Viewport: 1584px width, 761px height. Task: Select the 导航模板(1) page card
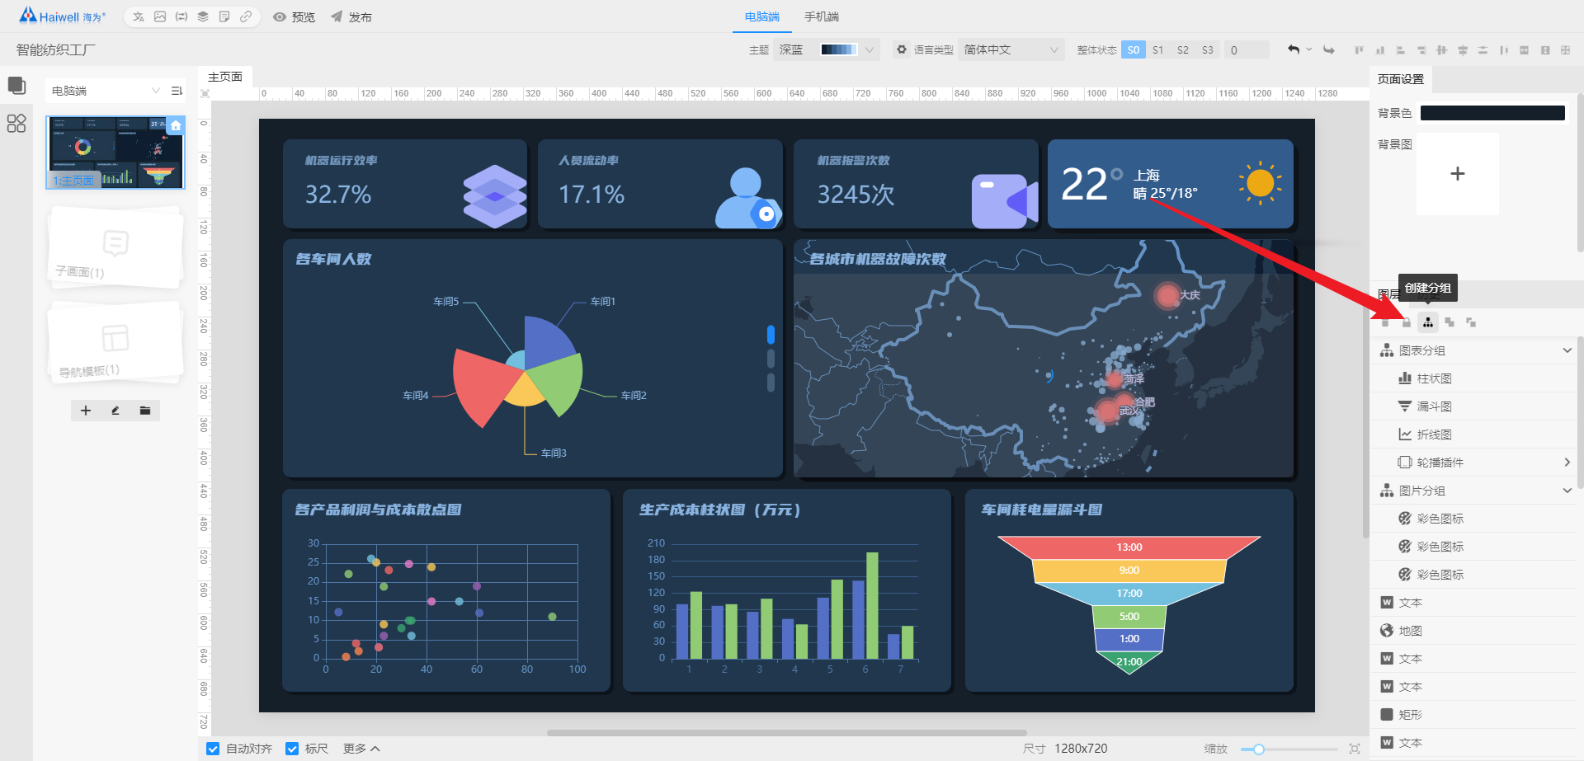click(x=115, y=342)
